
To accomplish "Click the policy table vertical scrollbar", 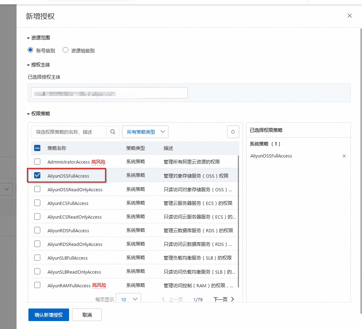I will click(x=238, y=221).
